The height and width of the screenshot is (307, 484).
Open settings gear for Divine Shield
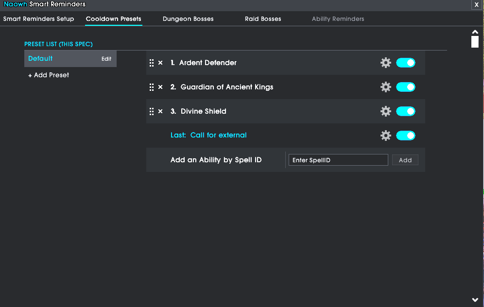385,111
